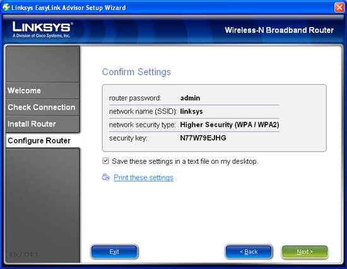Click the network name value linksys
Screen dimensions: 347x269
click(191, 112)
